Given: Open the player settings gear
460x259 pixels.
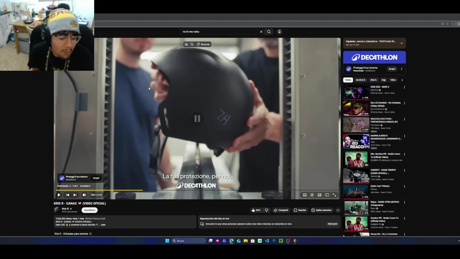Looking at the screenshot, I should (312, 195).
